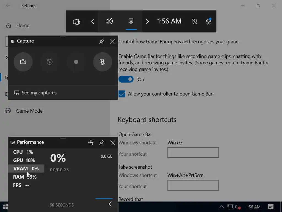Click the Capture widget title icon
The width and height of the screenshot is (282, 212).
pyautogui.click(x=13, y=41)
